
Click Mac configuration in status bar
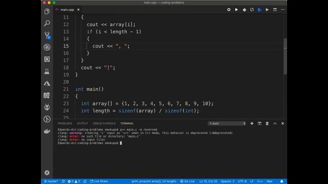270,181
